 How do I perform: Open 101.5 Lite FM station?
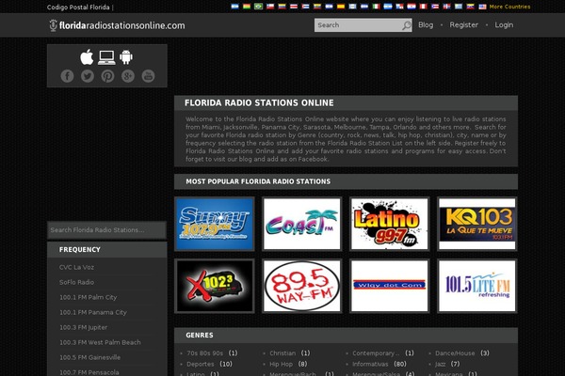pos(477,286)
